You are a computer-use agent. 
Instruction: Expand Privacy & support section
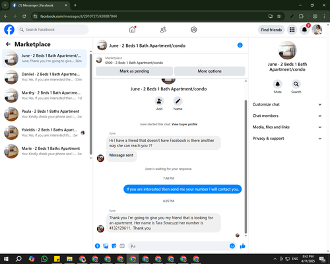pos(287,139)
